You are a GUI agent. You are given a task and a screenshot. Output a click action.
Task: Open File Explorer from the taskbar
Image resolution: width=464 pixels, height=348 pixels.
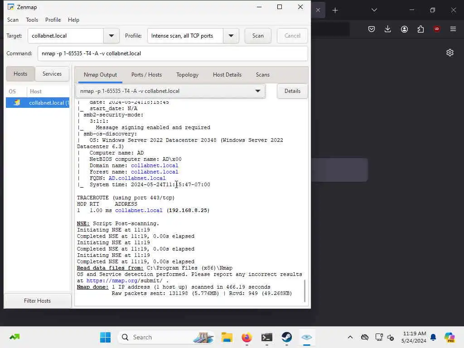coord(227,337)
